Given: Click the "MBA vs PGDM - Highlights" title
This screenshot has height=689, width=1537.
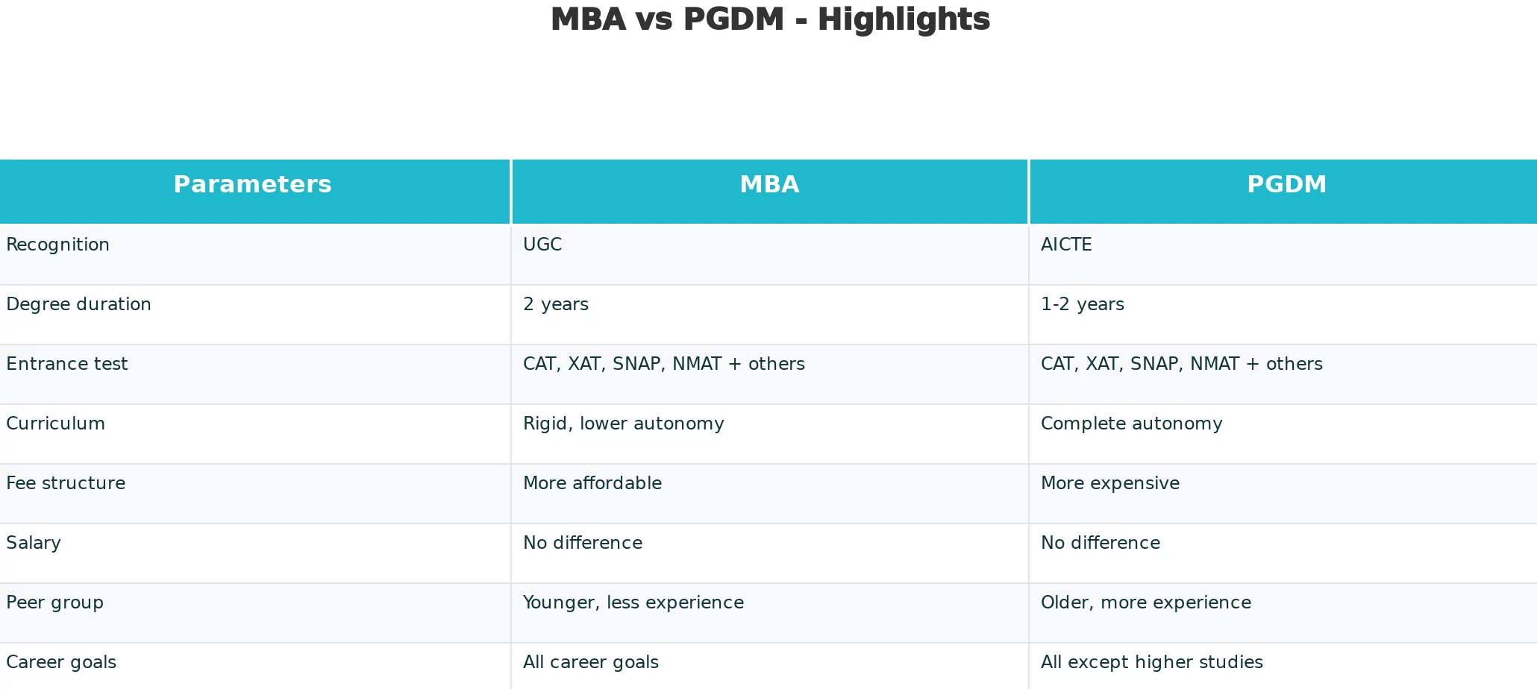Looking at the screenshot, I should 770,20.
